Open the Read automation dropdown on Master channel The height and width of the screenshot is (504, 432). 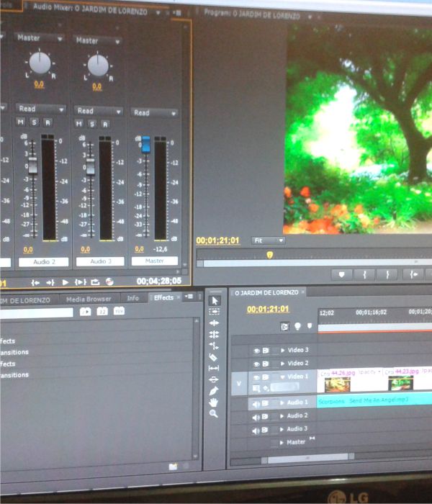coord(154,113)
